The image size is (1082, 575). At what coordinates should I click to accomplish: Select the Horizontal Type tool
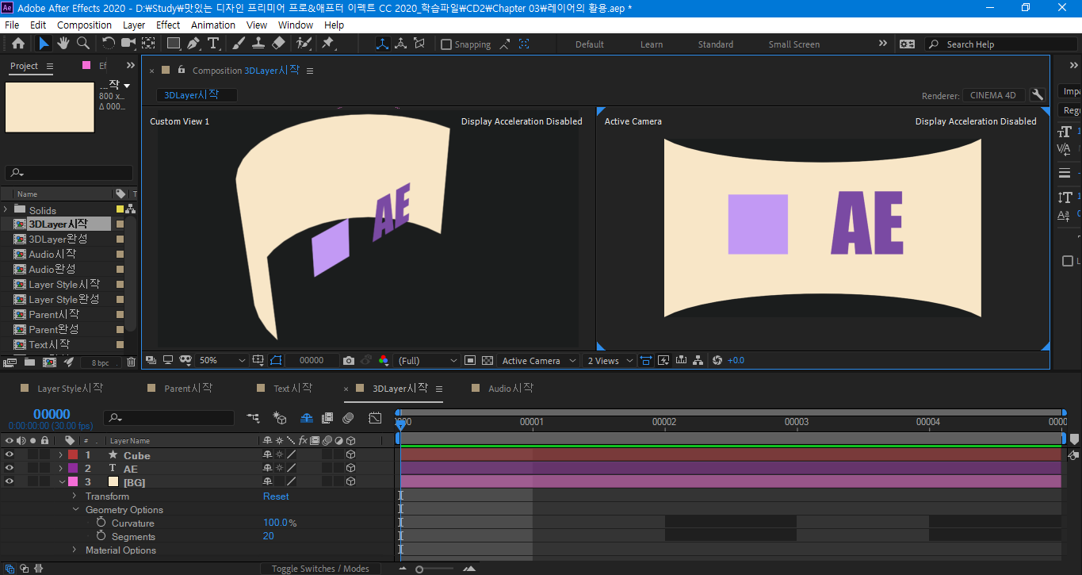point(213,44)
